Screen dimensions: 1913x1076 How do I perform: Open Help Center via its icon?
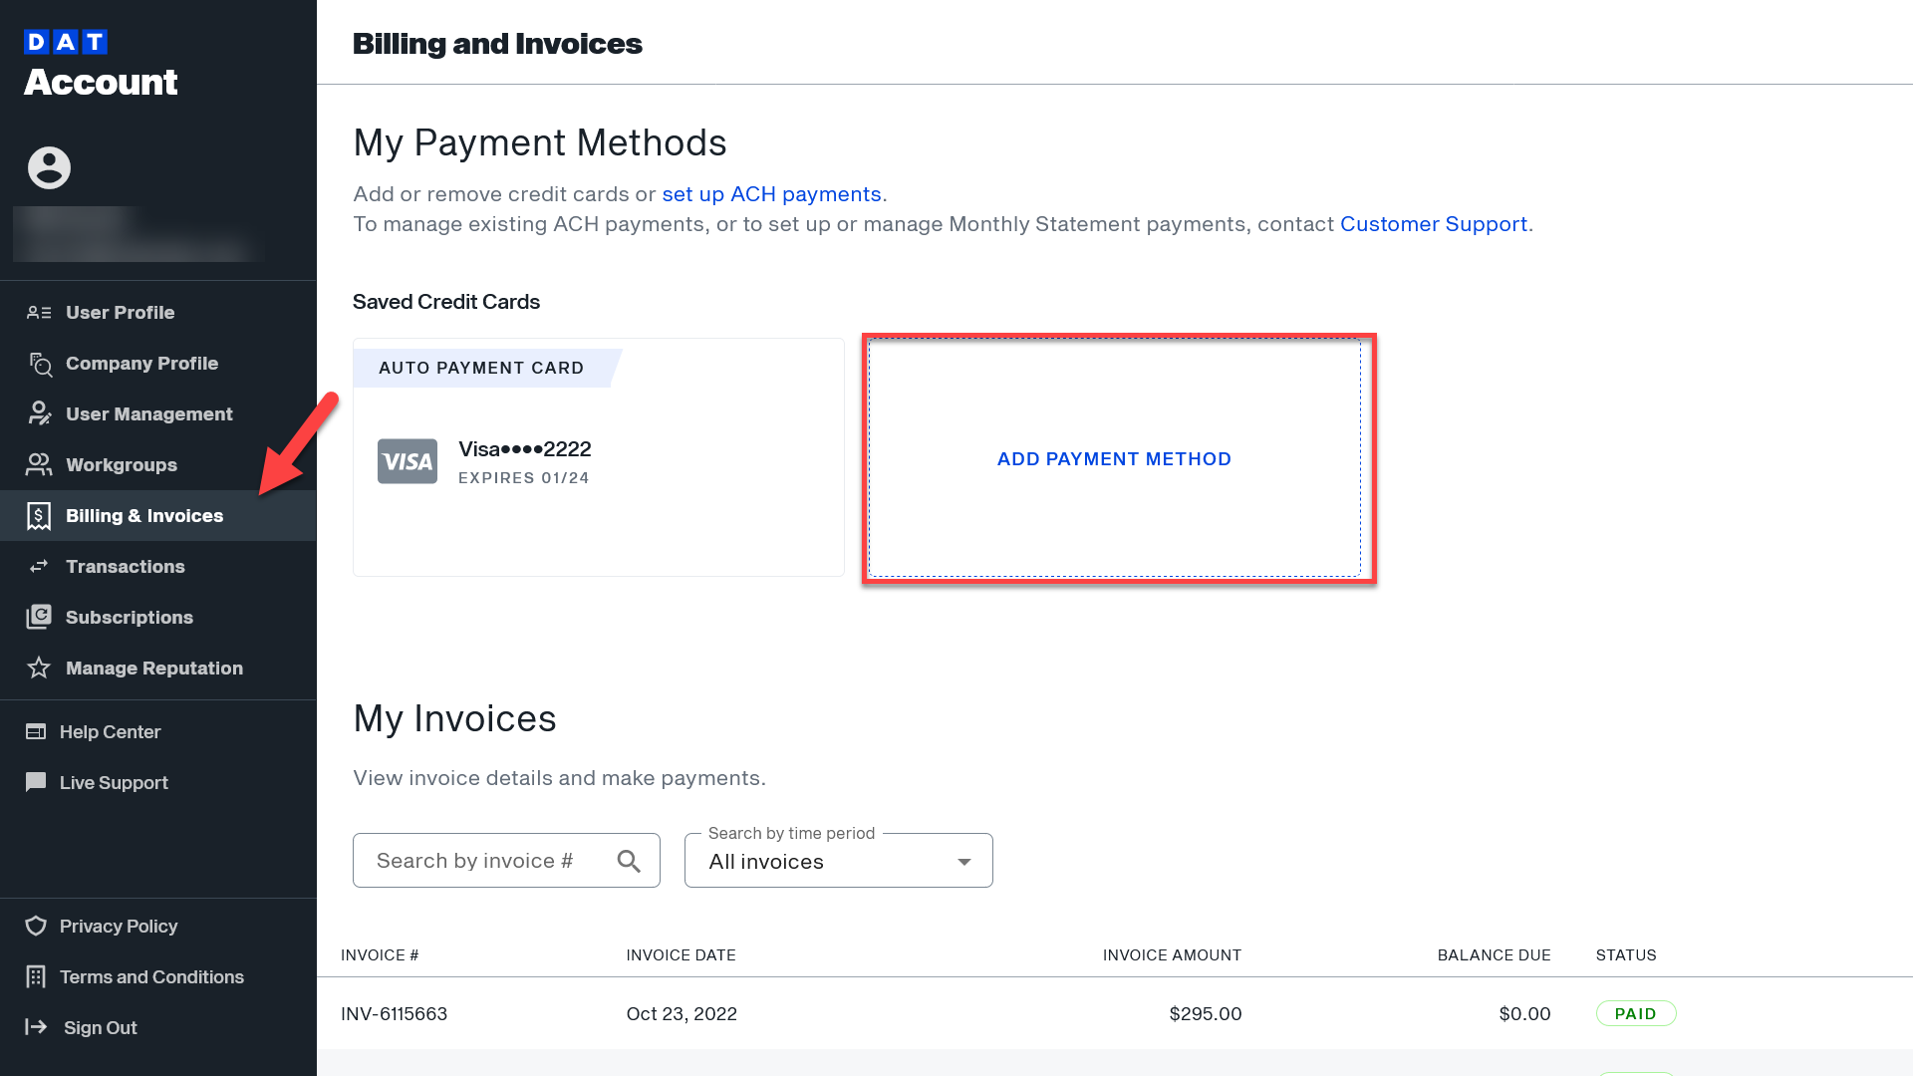click(35, 731)
